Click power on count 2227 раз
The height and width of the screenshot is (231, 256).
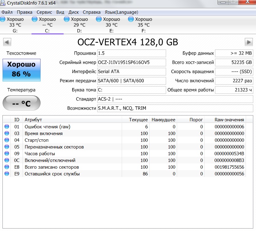pyautogui.click(x=234, y=81)
